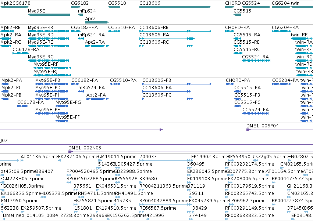Click EST RE66587.5prime

click(x=165, y=212)
